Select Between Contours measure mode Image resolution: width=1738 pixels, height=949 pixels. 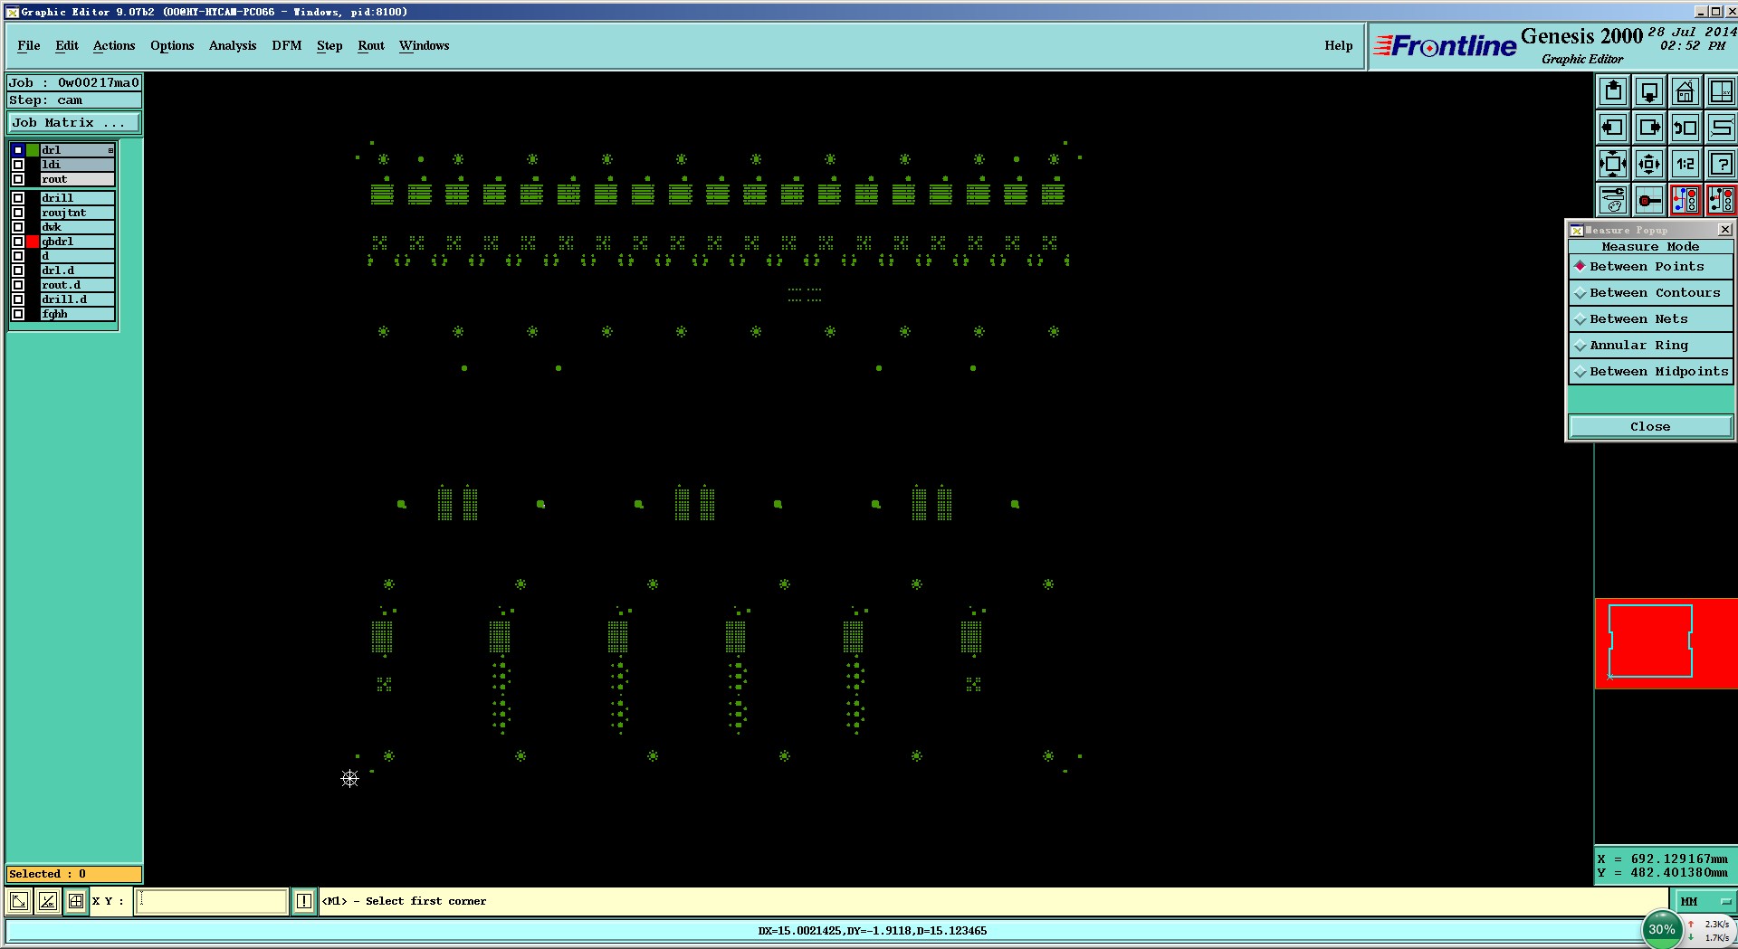tap(1650, 293)
